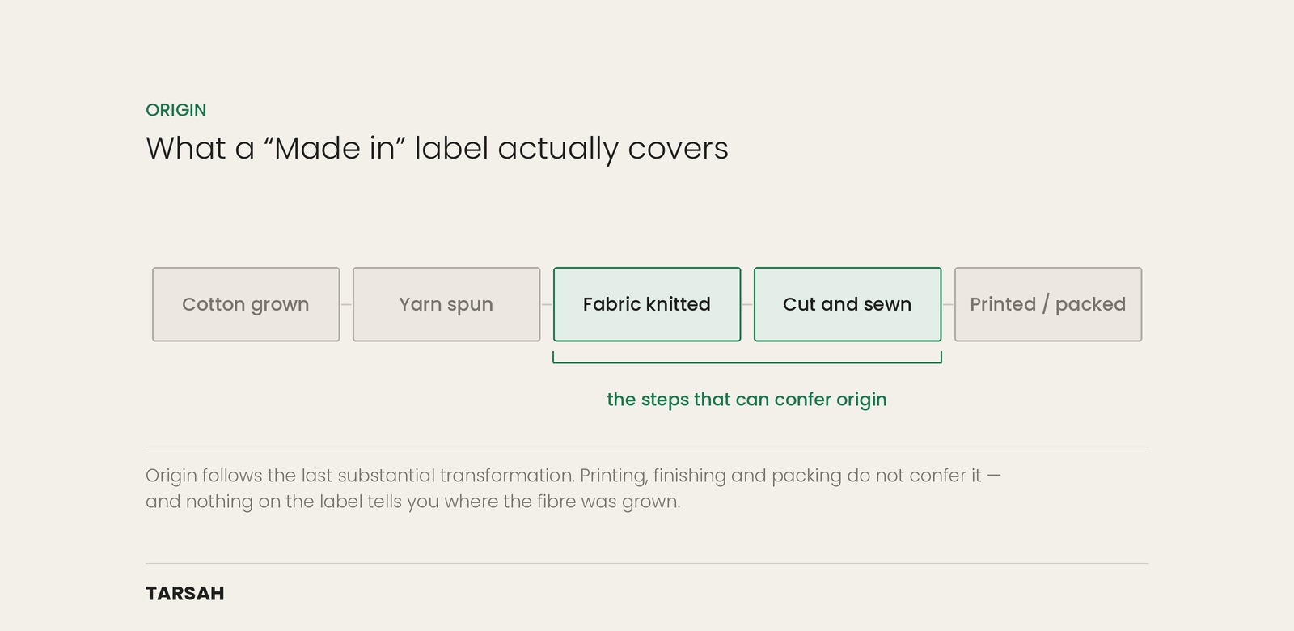Click the TARSAH brand wordmark
The width and height of the screenshot is (1294, 631).
point(185,593)
